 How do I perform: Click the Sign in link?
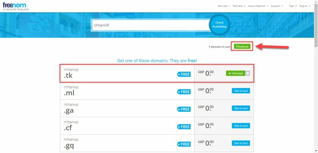(x=293, y=6)
